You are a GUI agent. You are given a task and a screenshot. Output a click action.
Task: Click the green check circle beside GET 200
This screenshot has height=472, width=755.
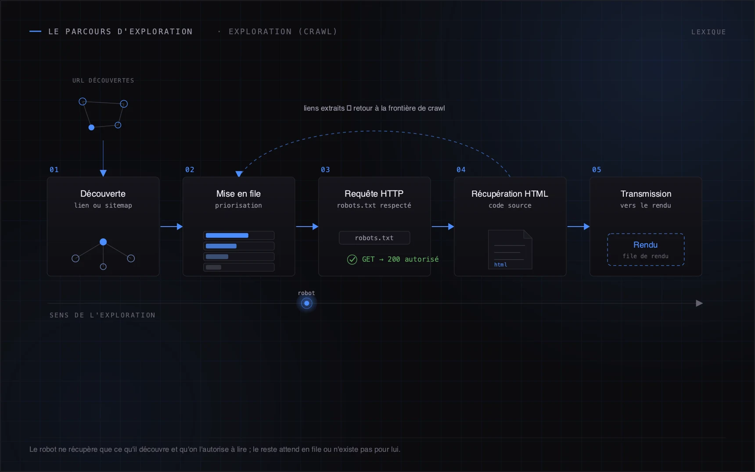352,259
